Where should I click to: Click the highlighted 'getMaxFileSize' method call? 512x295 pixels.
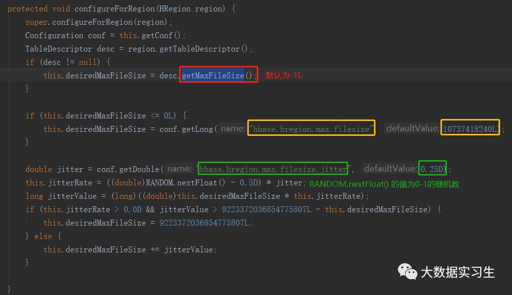[x=213, y=75]
